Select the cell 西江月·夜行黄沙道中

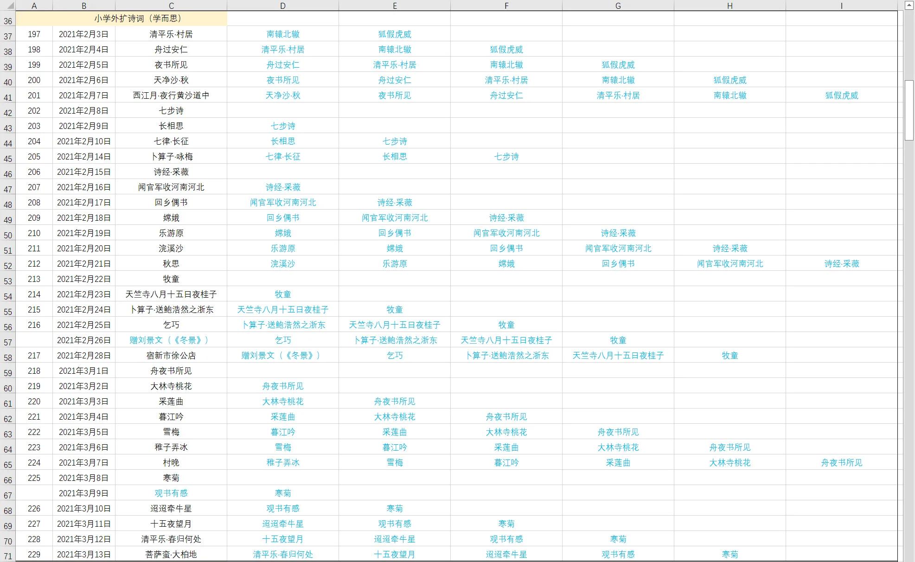171,95
